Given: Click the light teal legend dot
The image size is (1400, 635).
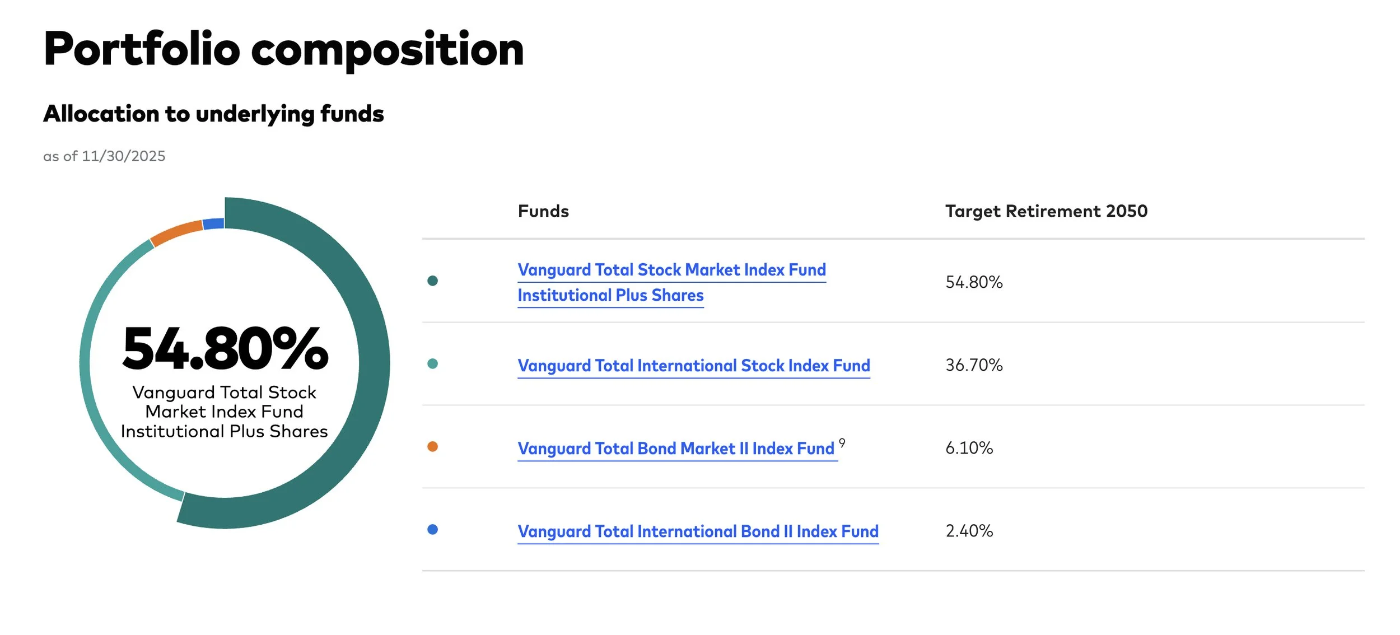Looking at the screenshot, I should tap(432, 364).
